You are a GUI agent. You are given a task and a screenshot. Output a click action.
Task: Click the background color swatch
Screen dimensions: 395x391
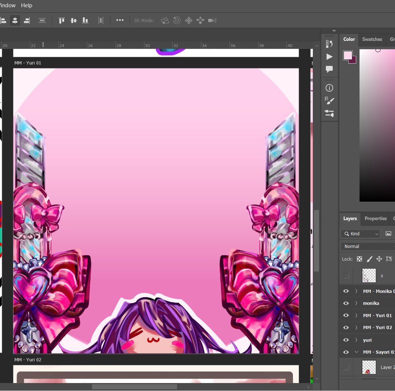(x=354, y=61)
